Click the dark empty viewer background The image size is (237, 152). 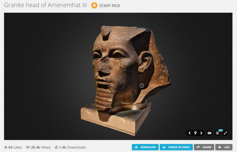tap(45, 75)
